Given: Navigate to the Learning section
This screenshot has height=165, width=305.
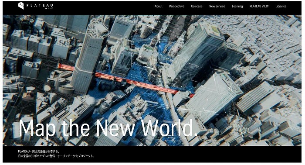Looking at the screenshot, I should click(237, 6).
